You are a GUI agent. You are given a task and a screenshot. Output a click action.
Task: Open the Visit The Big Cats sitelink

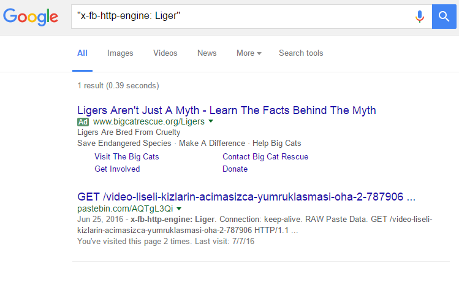[126, 156]
